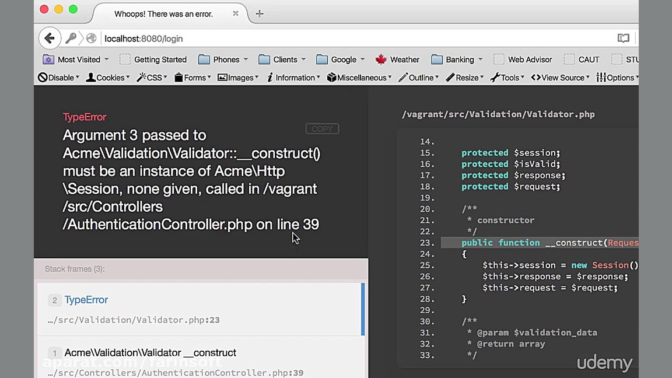The width and height of the screenshot is (672, 378).
Task: Click the browser back arrow button
Action: tap(50, 38)
